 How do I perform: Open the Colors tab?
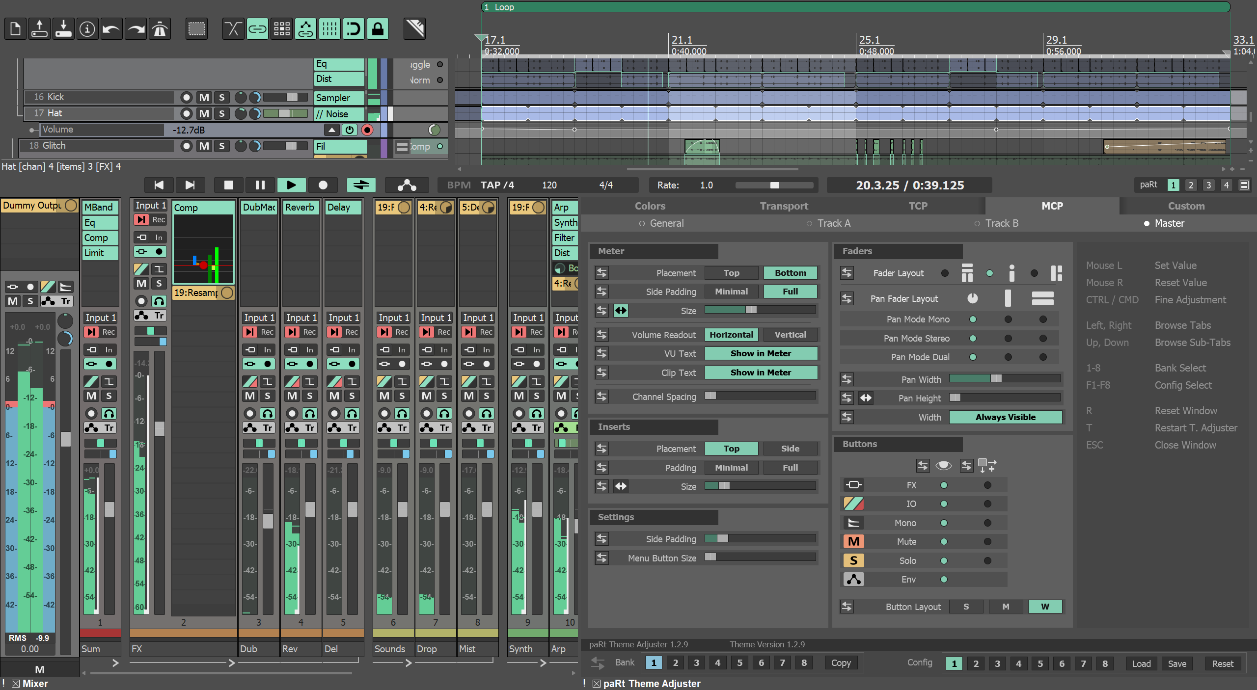pyautogui.click(x=650, y=206)
